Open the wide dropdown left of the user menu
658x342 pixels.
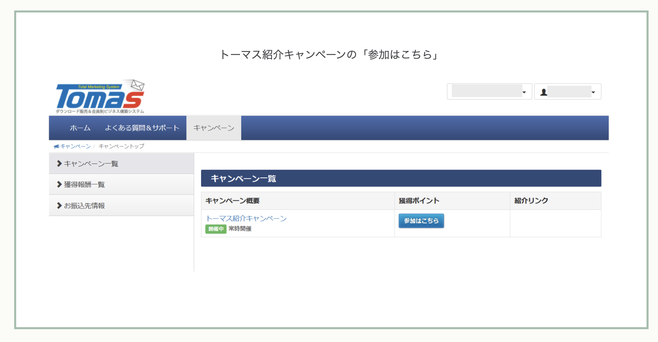tap(489, 92)
